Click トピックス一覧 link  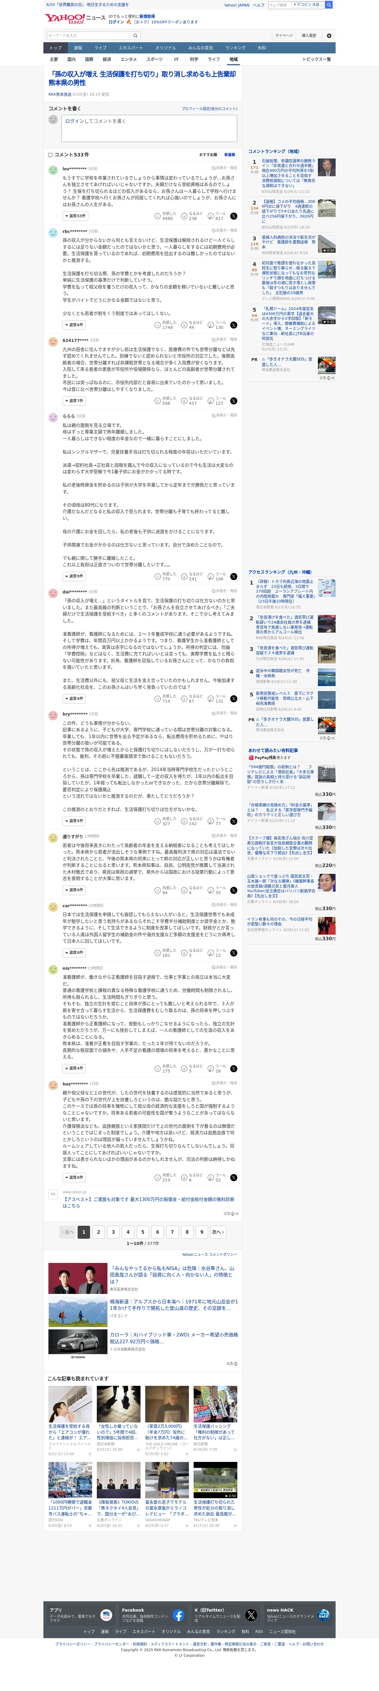[x=317, y=59]
